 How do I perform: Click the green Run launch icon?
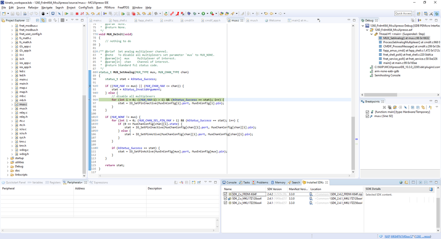tap(203, 14)
